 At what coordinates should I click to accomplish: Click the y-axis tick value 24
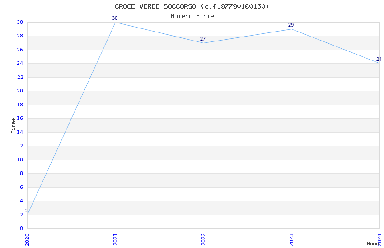pos(20,63)
